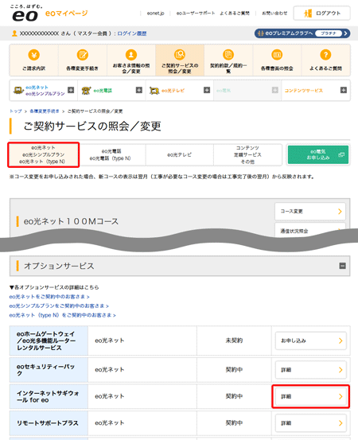Screen dimensions: 358x440
Task: Select the eo光ネット / eo光シンプルプラン tab
Action: click(44, 155)
